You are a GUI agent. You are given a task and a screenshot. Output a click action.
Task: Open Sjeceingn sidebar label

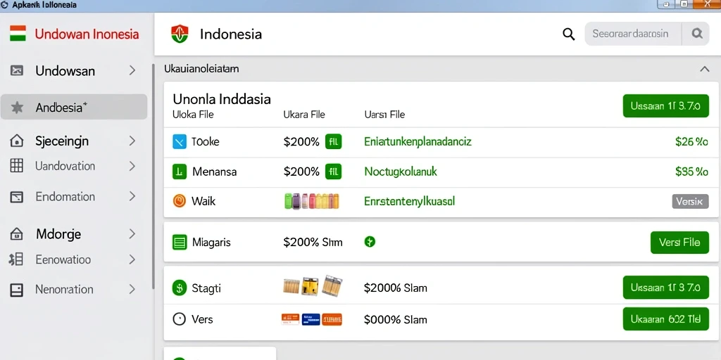(62, 141)
